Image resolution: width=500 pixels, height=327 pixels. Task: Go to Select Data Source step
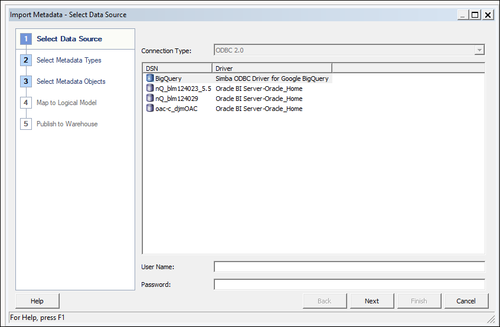(69, 39)
